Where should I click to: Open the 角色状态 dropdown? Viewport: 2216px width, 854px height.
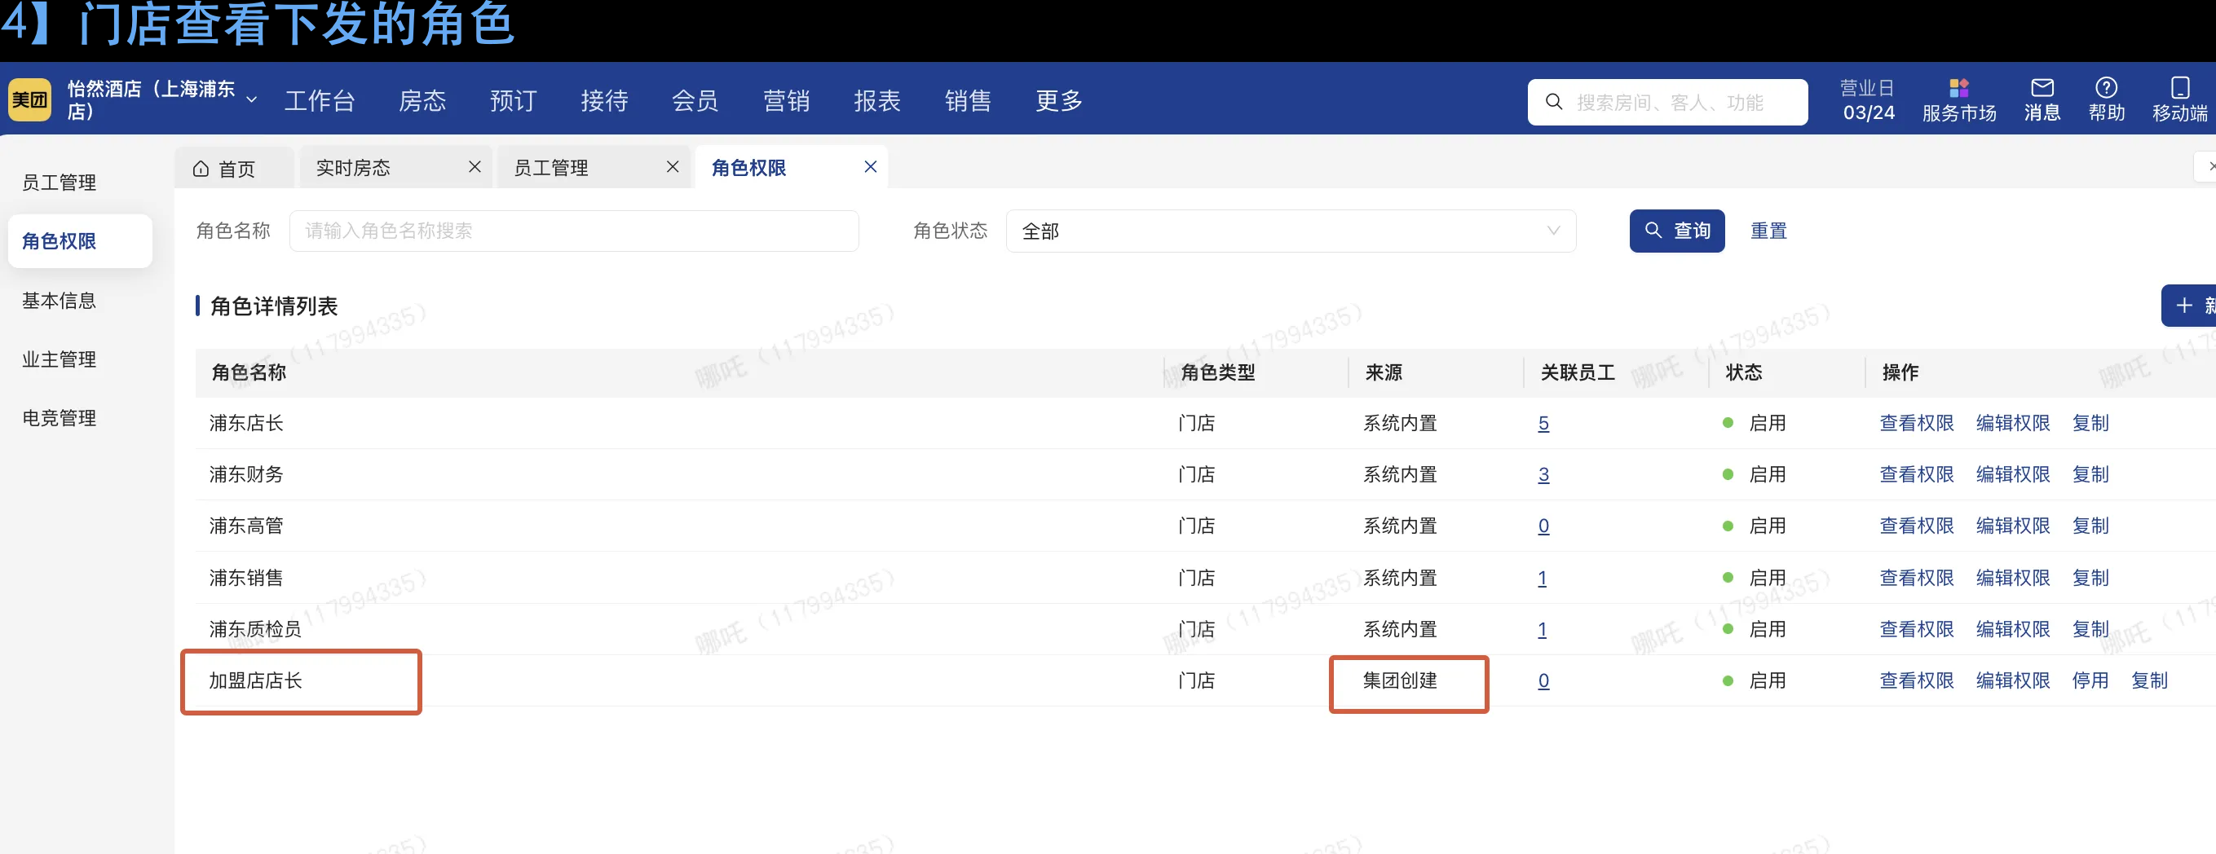pyautogui.click(x=1291, y=231)
